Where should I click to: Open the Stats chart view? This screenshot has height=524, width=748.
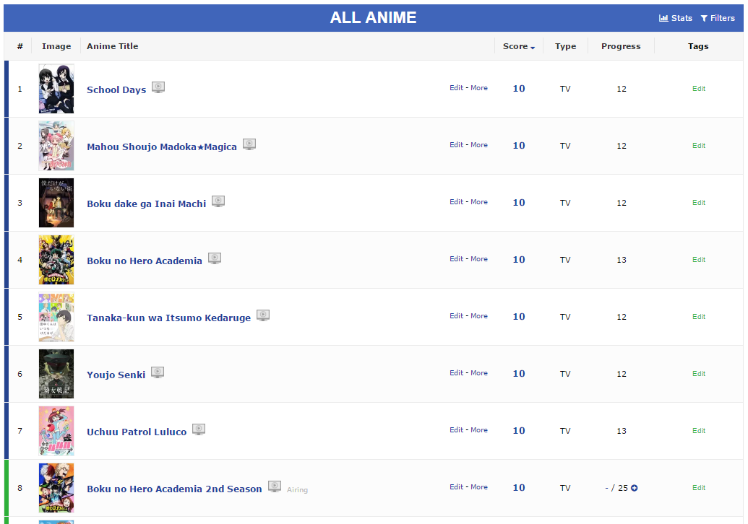click(x=676, y=18)
